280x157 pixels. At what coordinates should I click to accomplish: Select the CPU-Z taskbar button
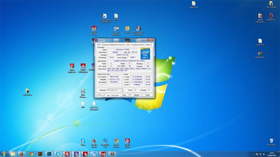76,154
